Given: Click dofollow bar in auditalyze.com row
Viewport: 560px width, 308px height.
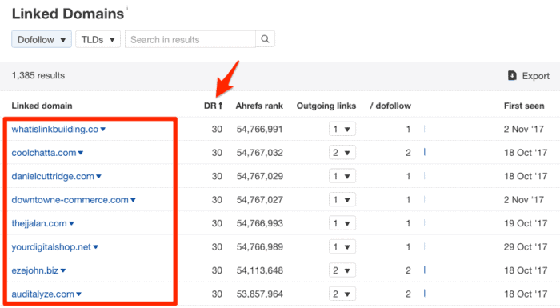Looking at the screenshot, I should pyautogui.click(x=424, y=294).
